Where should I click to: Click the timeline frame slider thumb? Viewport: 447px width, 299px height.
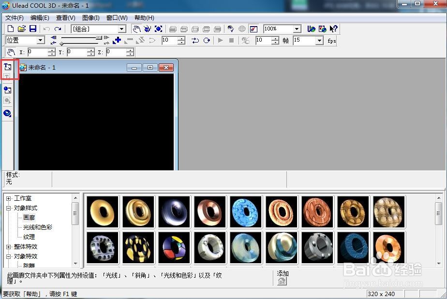tap(99, 38)
